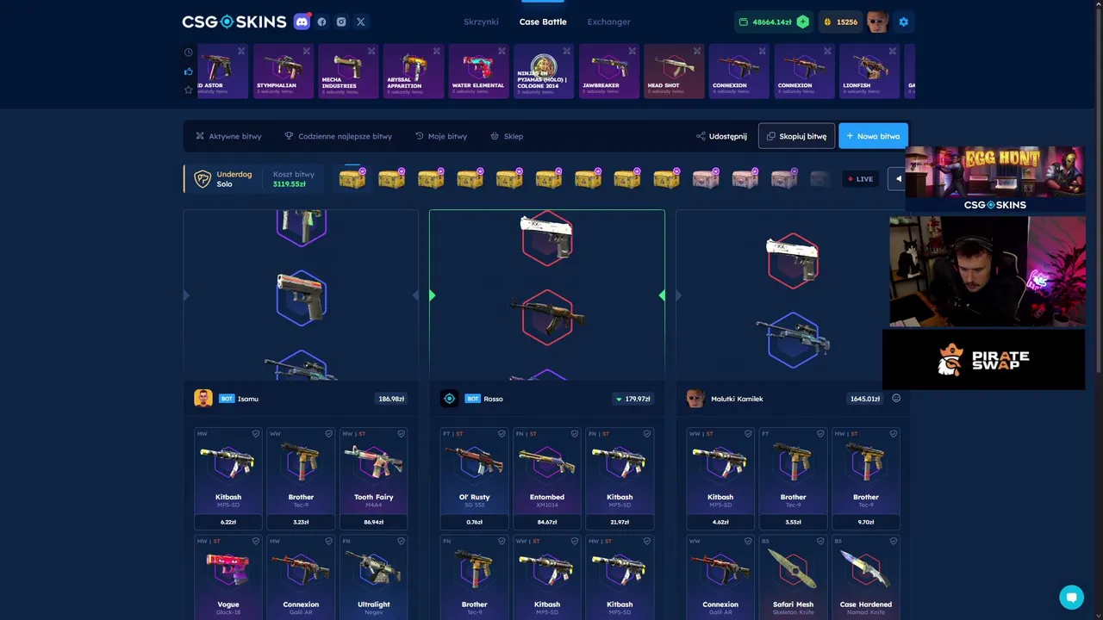Click the swords icon on Head Shot drop
1103x620 pixels.
697,51
